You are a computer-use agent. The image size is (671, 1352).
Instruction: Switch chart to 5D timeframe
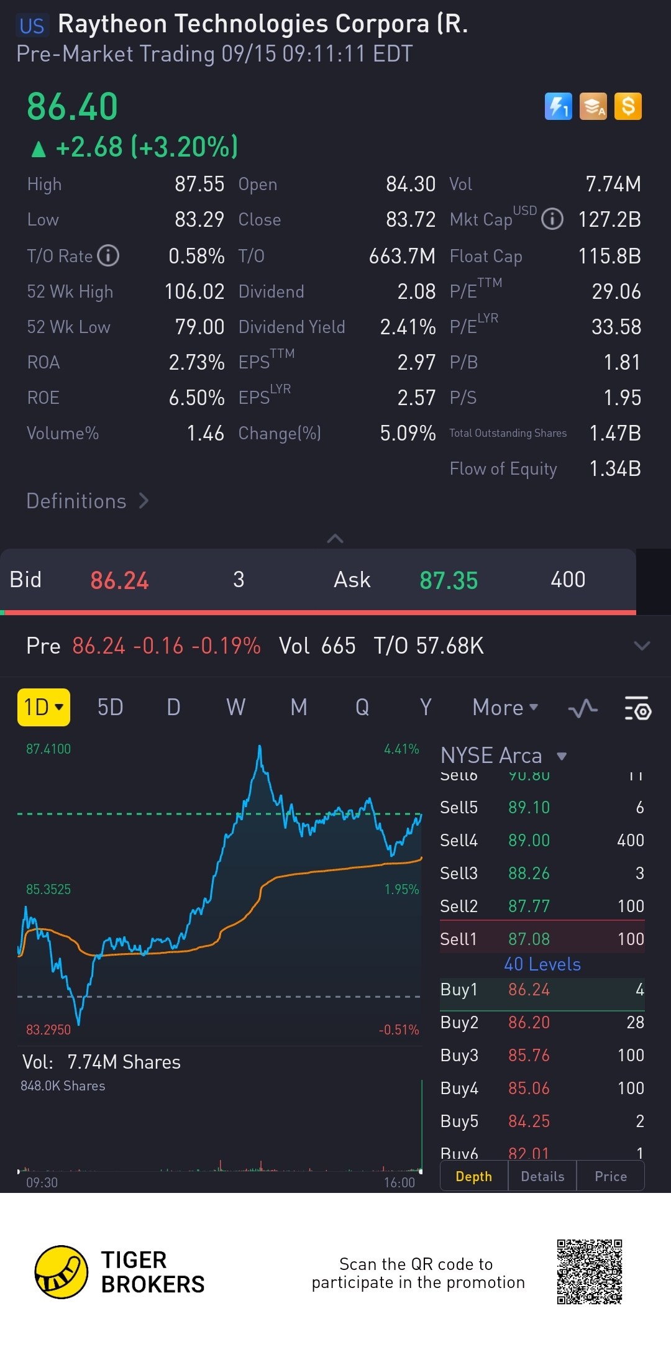point(111,707)
